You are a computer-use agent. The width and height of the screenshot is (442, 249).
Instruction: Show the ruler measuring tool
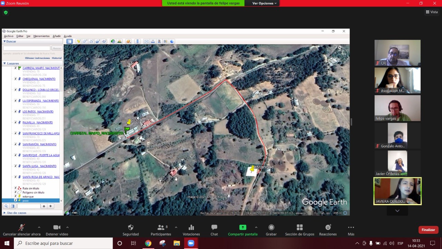137,41
